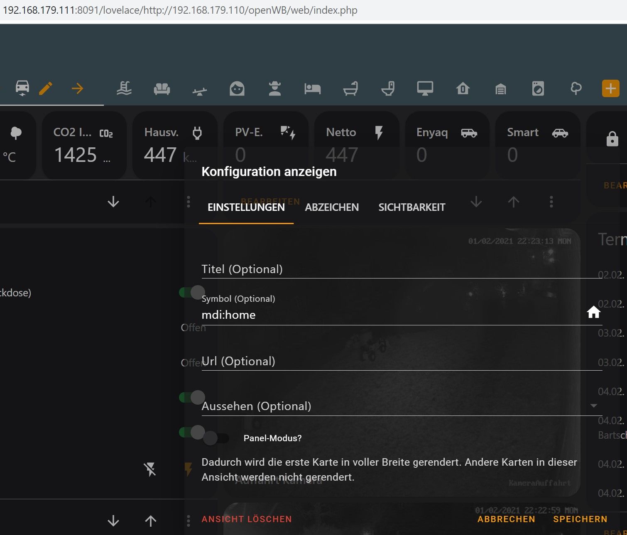Open the sofa view tab
627x535 pixels.
162,88
